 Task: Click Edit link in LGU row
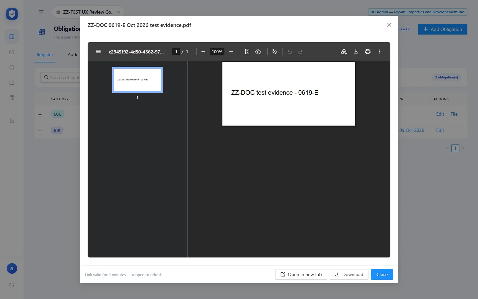tap(440, 114)
